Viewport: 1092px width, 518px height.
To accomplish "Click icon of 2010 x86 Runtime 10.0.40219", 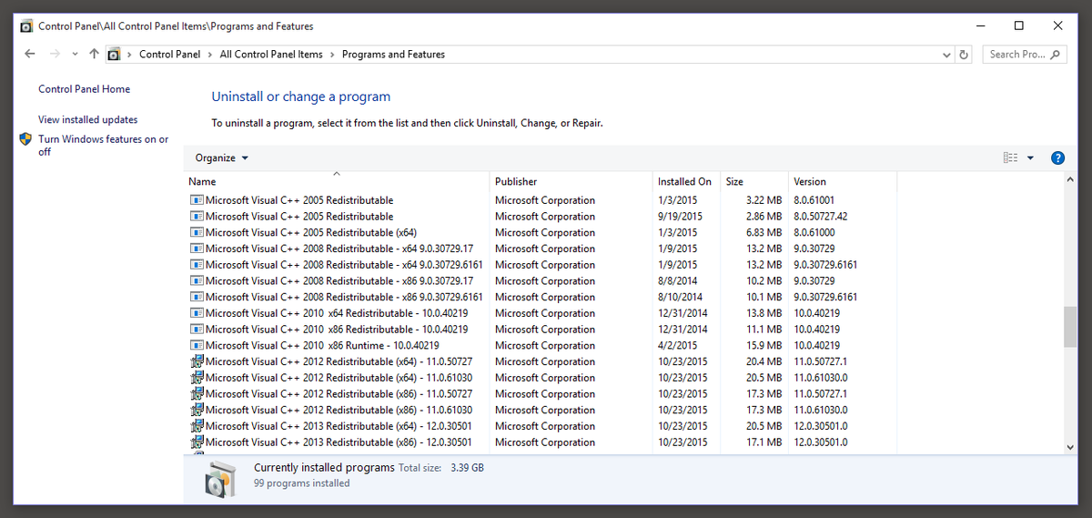I will (197, 345).
